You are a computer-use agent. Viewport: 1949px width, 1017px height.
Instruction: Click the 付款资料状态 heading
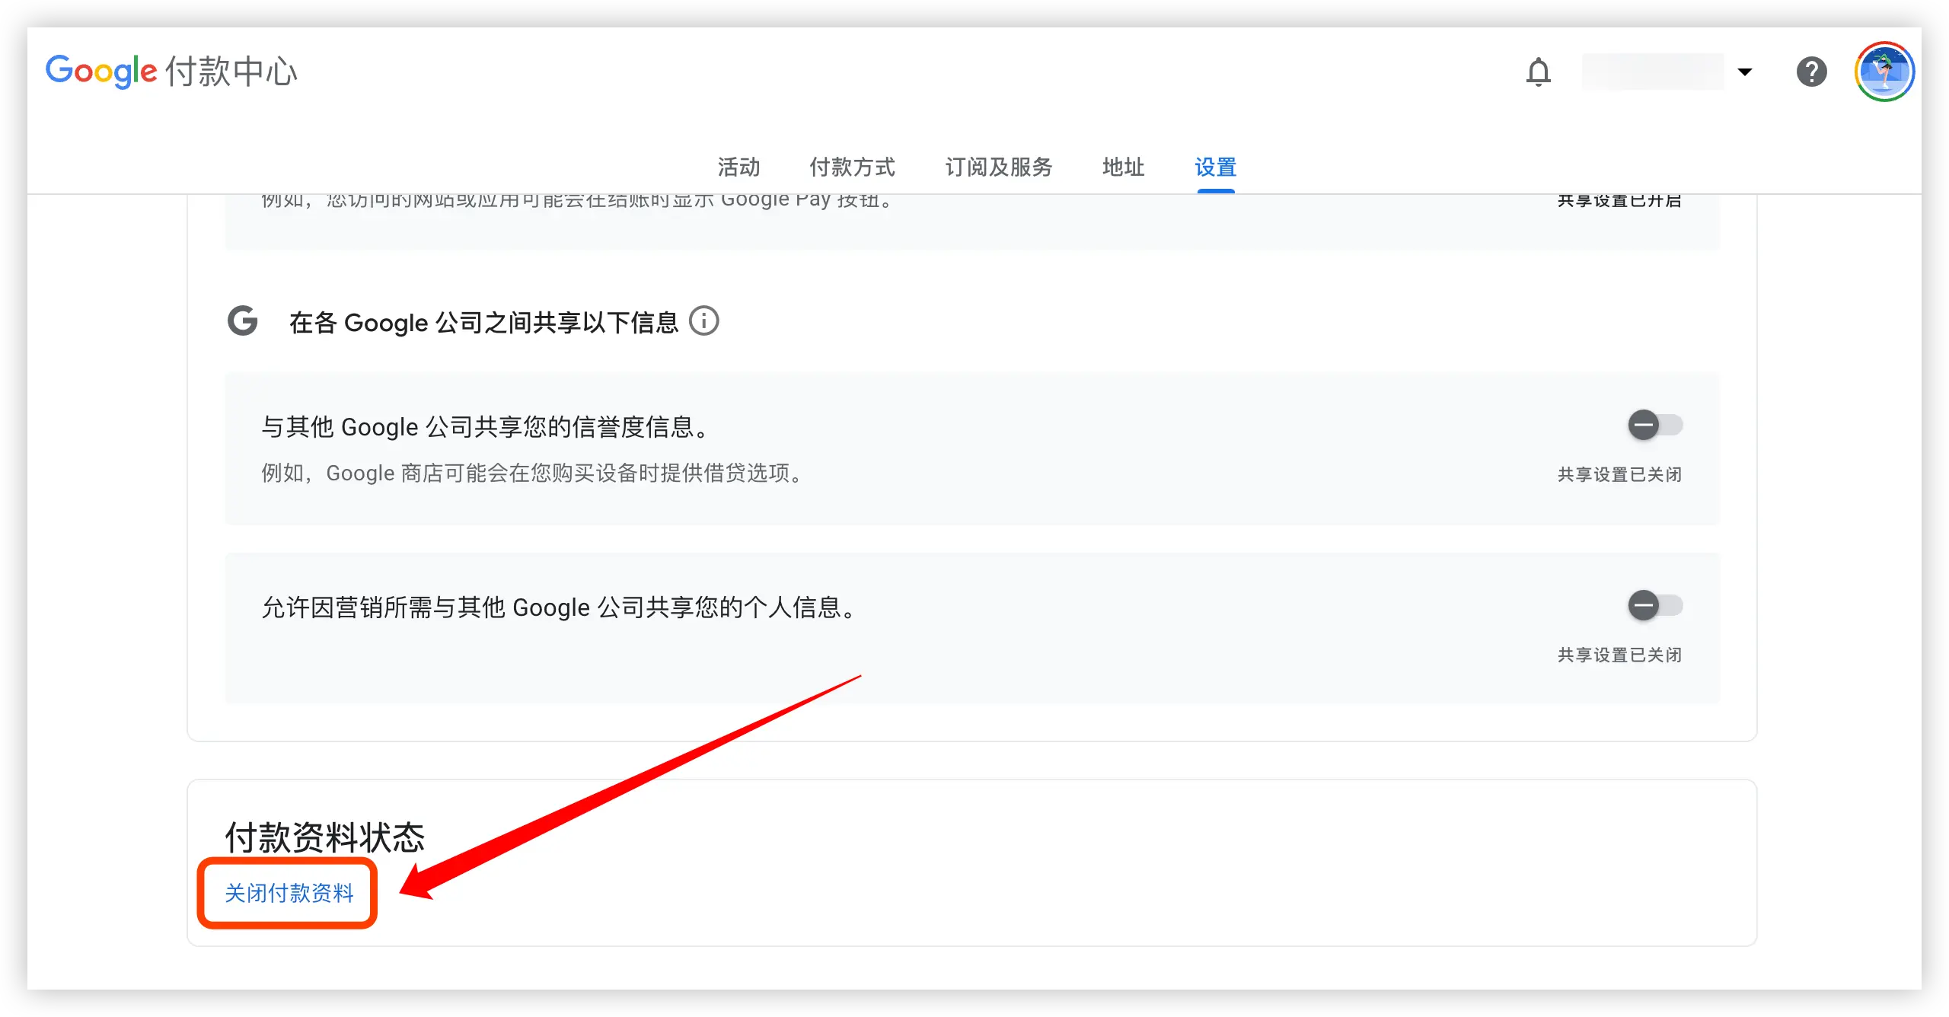click(324, 837)
